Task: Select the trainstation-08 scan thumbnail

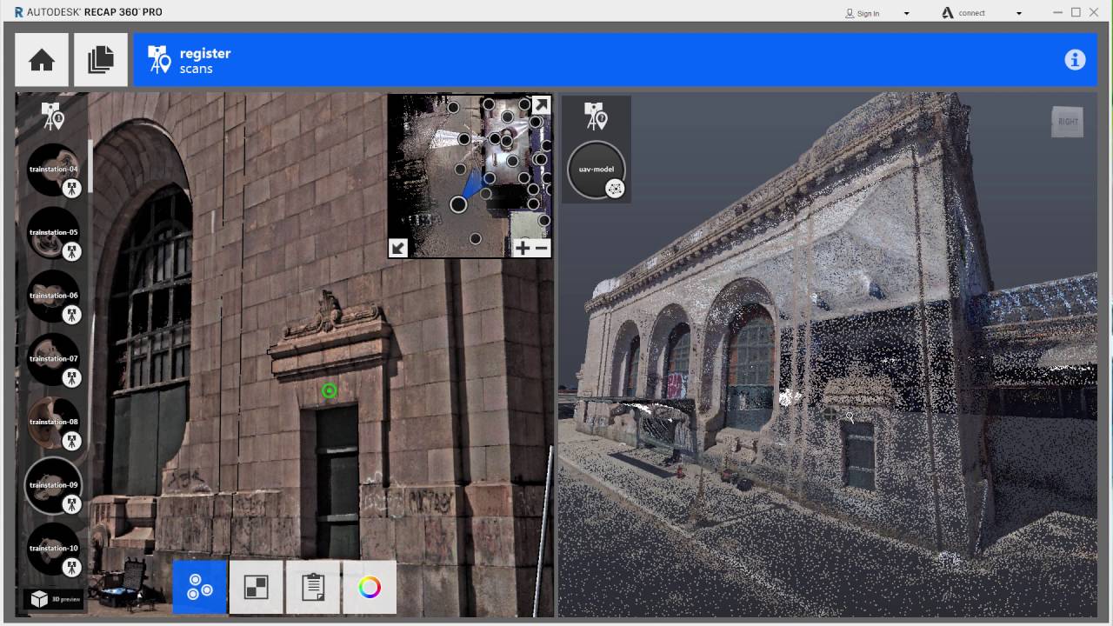Action: click(x=53, y=423)
